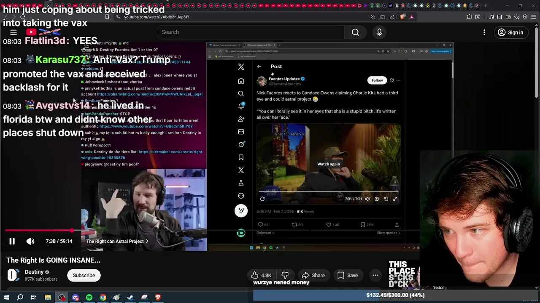This screenshot has width=540, height=303.
Task: Like the video showing 4.8K likes
Action: [262, 275]
